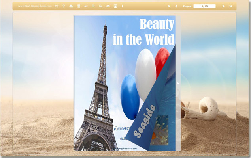Click the page number input field

point(204,6)
